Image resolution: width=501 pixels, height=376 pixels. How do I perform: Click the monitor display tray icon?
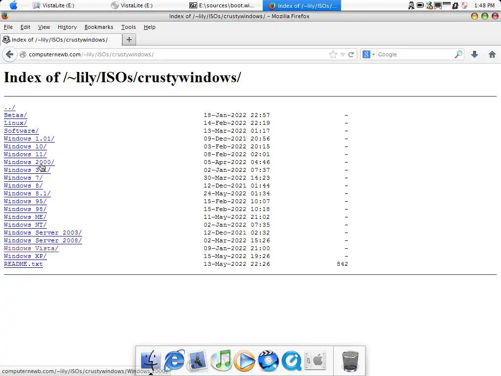tap(438, 5)
